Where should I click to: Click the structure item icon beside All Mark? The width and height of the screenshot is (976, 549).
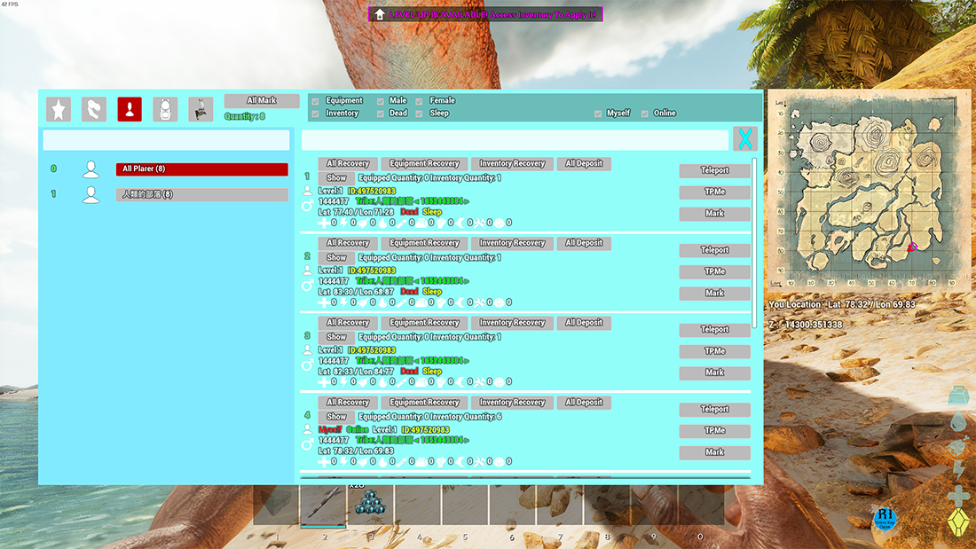click(201, 109)
